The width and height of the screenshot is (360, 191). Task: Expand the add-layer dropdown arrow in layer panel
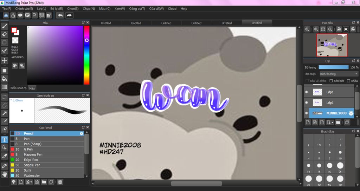[333, 123]
